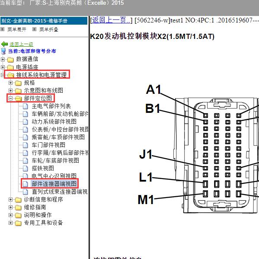
Task: Open 车门部件视图 entry
Action: click(48, 145)
